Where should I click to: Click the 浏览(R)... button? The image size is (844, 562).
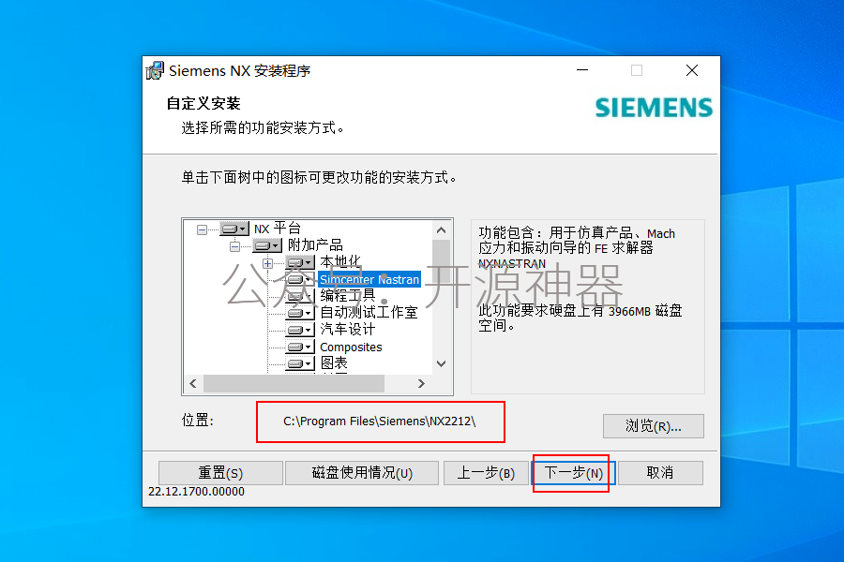click(x=653, y=426)
